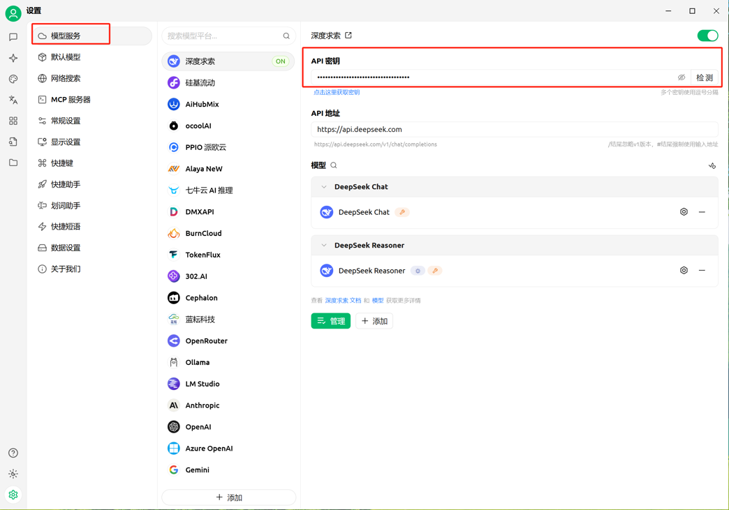Screen dimensions: 729x510
Task: Open the agents sparkle icon in sidebar
Action: [x=13, y=58]
